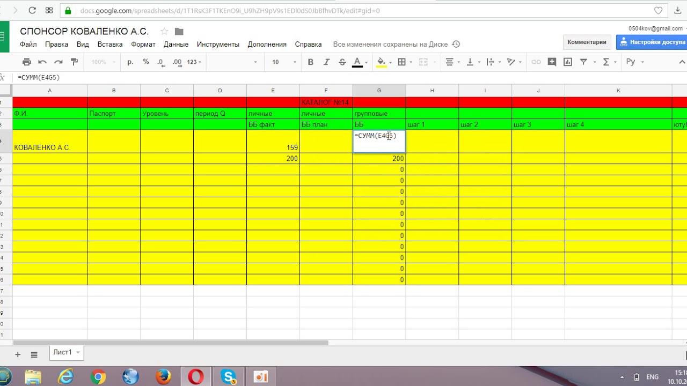This screenshot has height=386, width=687.
Task: Open horizontal align options
Action: click(453, 62)
